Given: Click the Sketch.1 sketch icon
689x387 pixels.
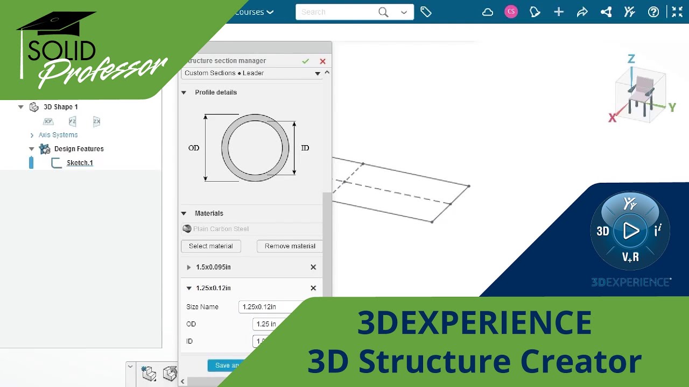Looking at the screenshot, I should (57, 163).
